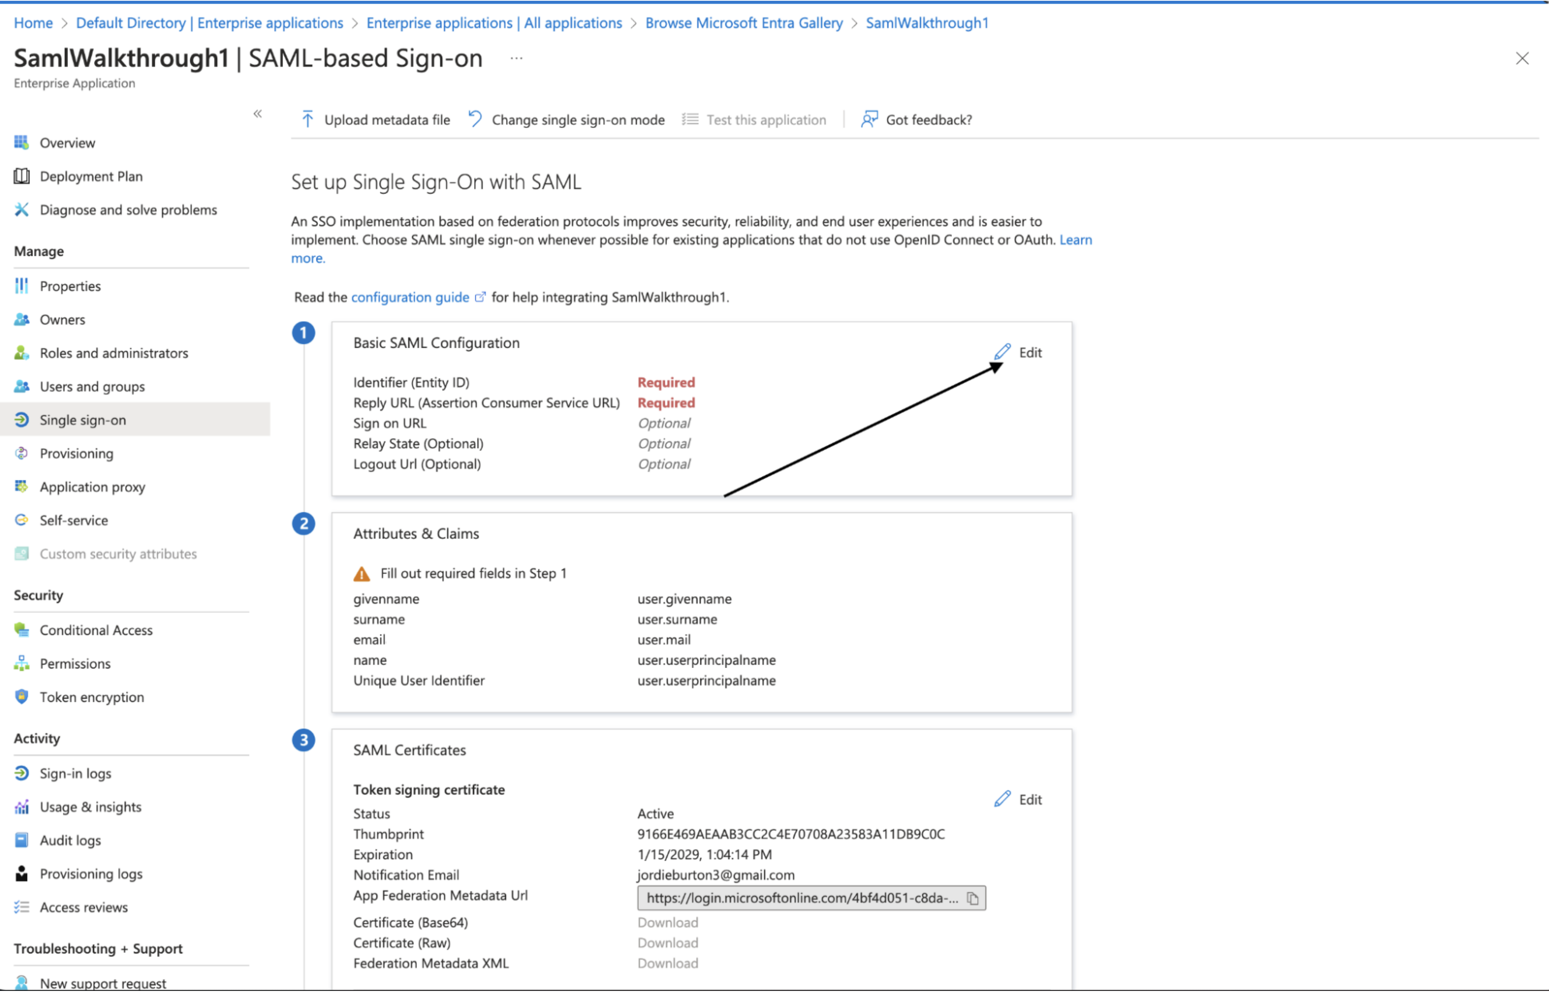Click the Provisioning logs person icon
Screen dimensions: 1549x994
coord(21,874)
